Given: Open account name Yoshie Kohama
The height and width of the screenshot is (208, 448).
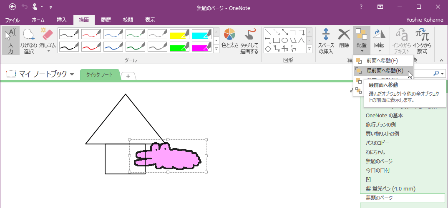Looking at the screenshot, I should 425,20.
